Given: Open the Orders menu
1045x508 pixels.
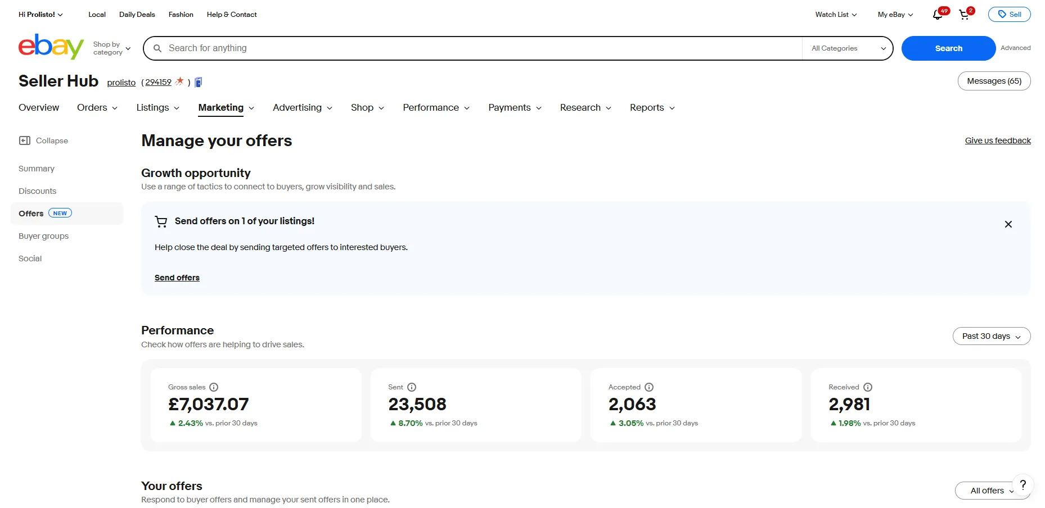Looking at the screenshot, I should [97, 108].
